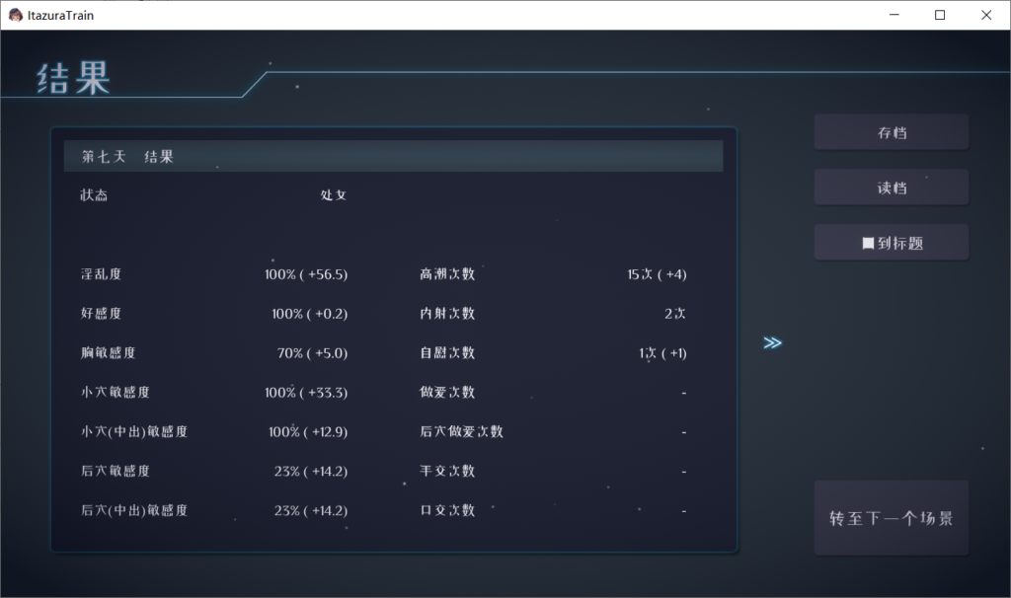
Task: Click the value 100% ( +12.9)
Action: (308, 432)
